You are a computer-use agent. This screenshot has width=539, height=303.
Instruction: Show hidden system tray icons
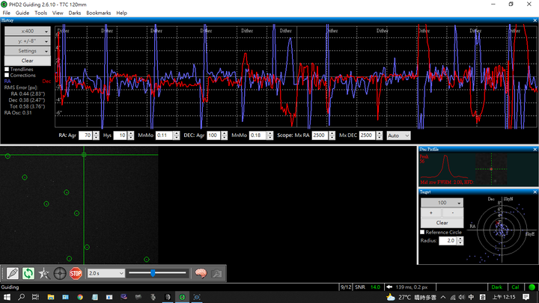click(443, 297)
